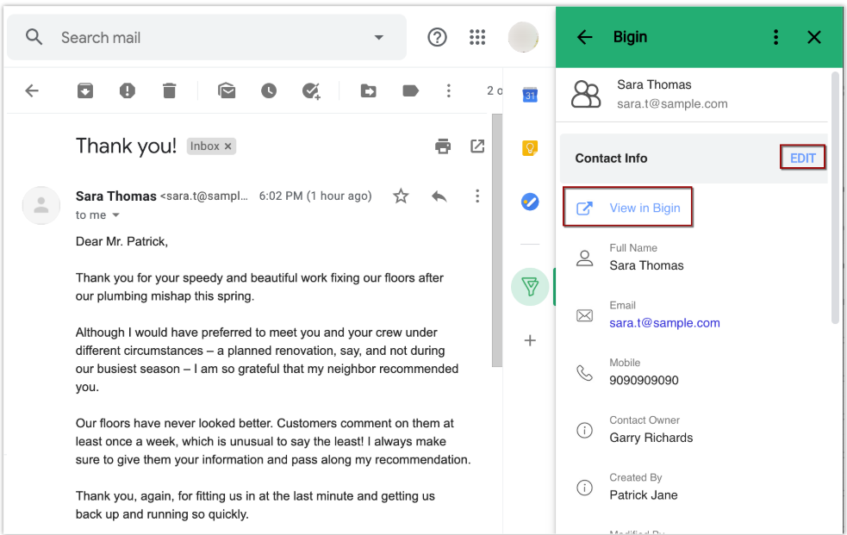Snooze this email

(x=269, y=90)
